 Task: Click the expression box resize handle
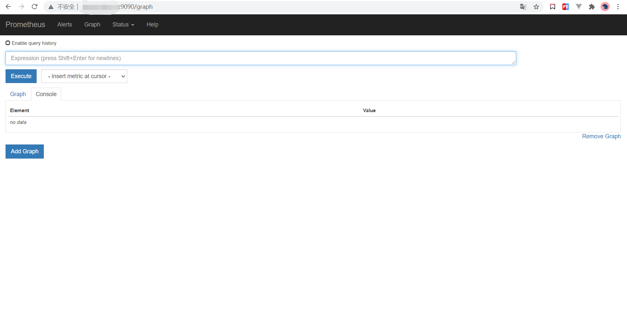514,62
